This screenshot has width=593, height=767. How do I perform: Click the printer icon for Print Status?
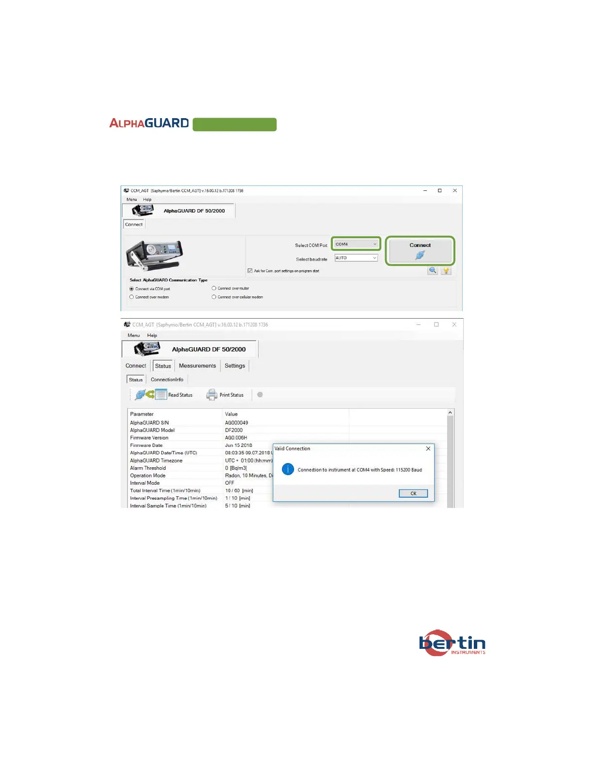pyautogui.click(x=212, y=395)
